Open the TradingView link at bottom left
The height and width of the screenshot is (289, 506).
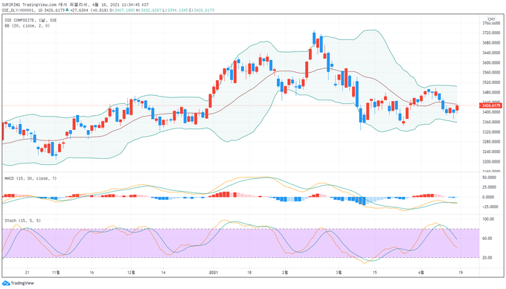point(22,283)
